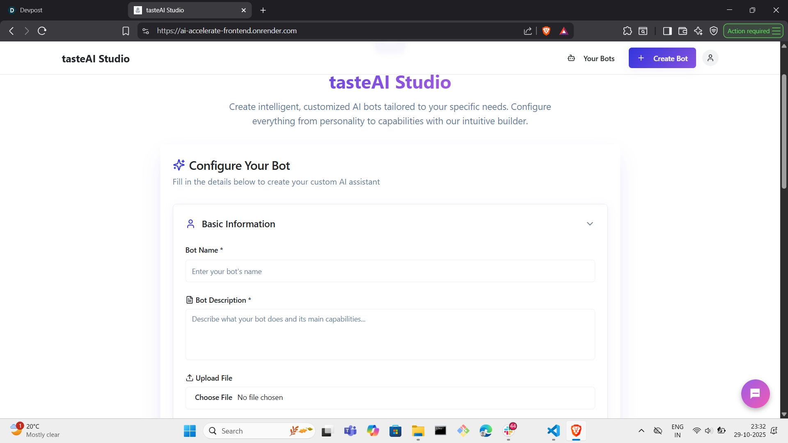This screenshot has width=788, height=443.
Task: Open a new browser tab
Action: 263,10
